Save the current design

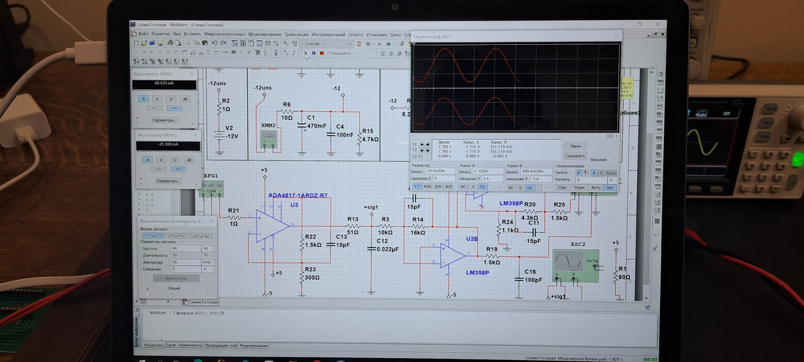click(160, 43)
